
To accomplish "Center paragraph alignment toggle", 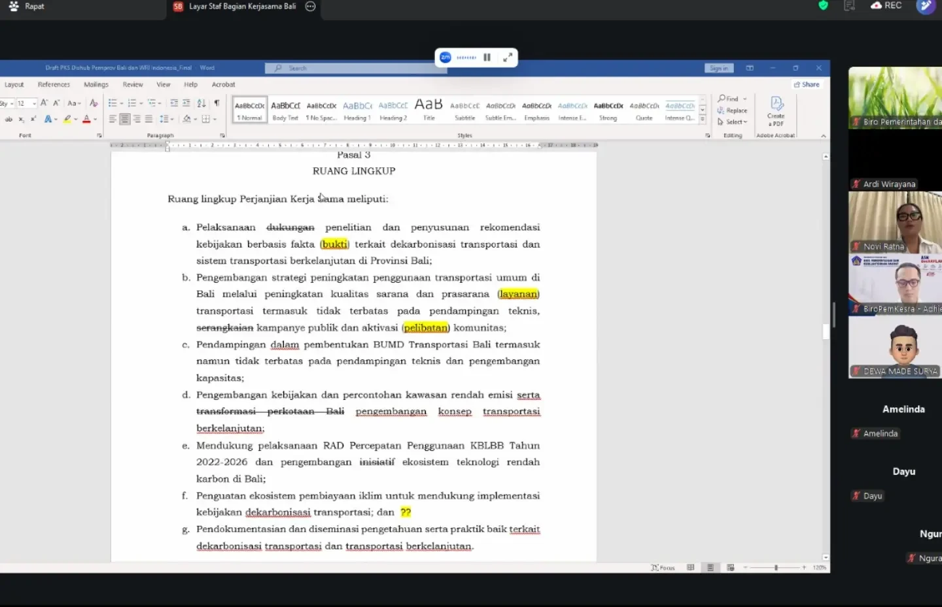I will coord(124,119).
